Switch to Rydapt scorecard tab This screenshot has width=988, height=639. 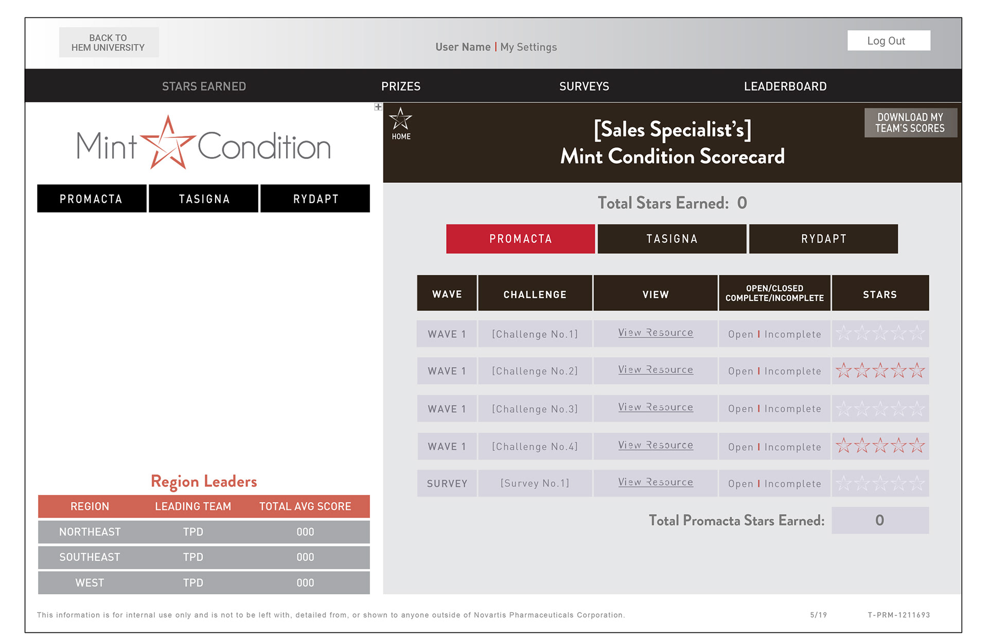point(823,239)
